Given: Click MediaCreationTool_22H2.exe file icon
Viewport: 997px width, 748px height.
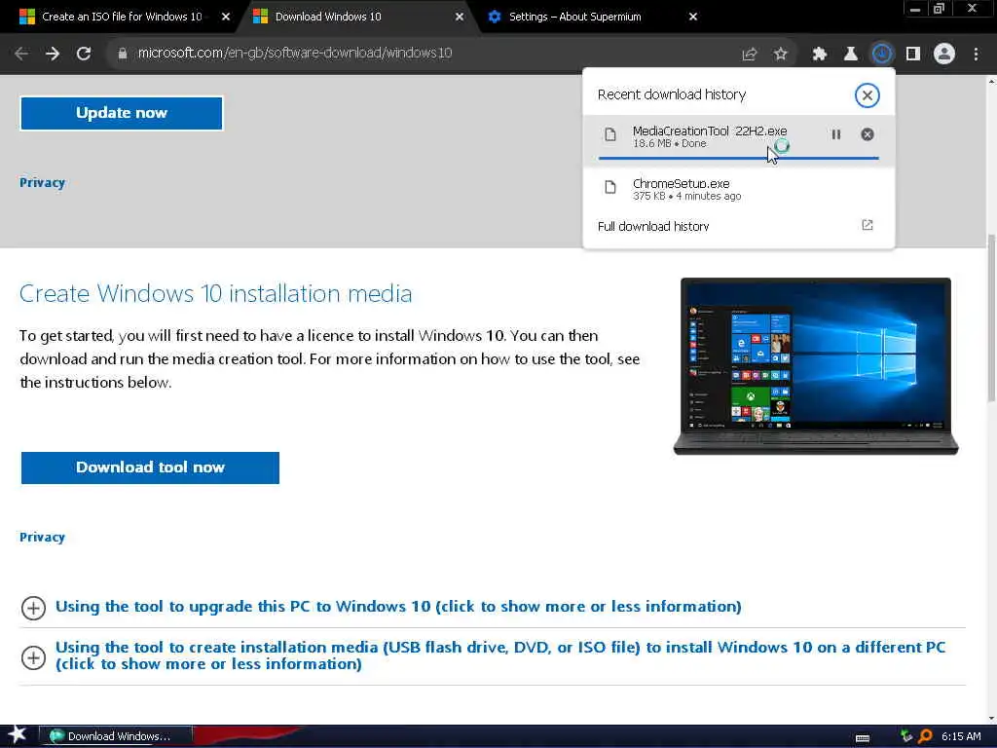Looking at the screenshot, I should tap(610, 134).
